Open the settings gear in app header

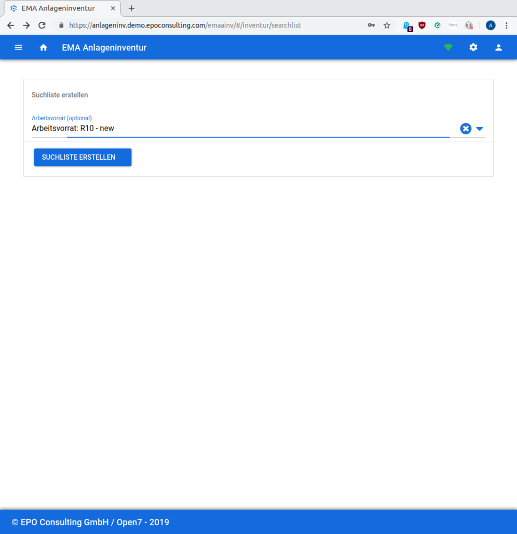click(x=473, y=47)
